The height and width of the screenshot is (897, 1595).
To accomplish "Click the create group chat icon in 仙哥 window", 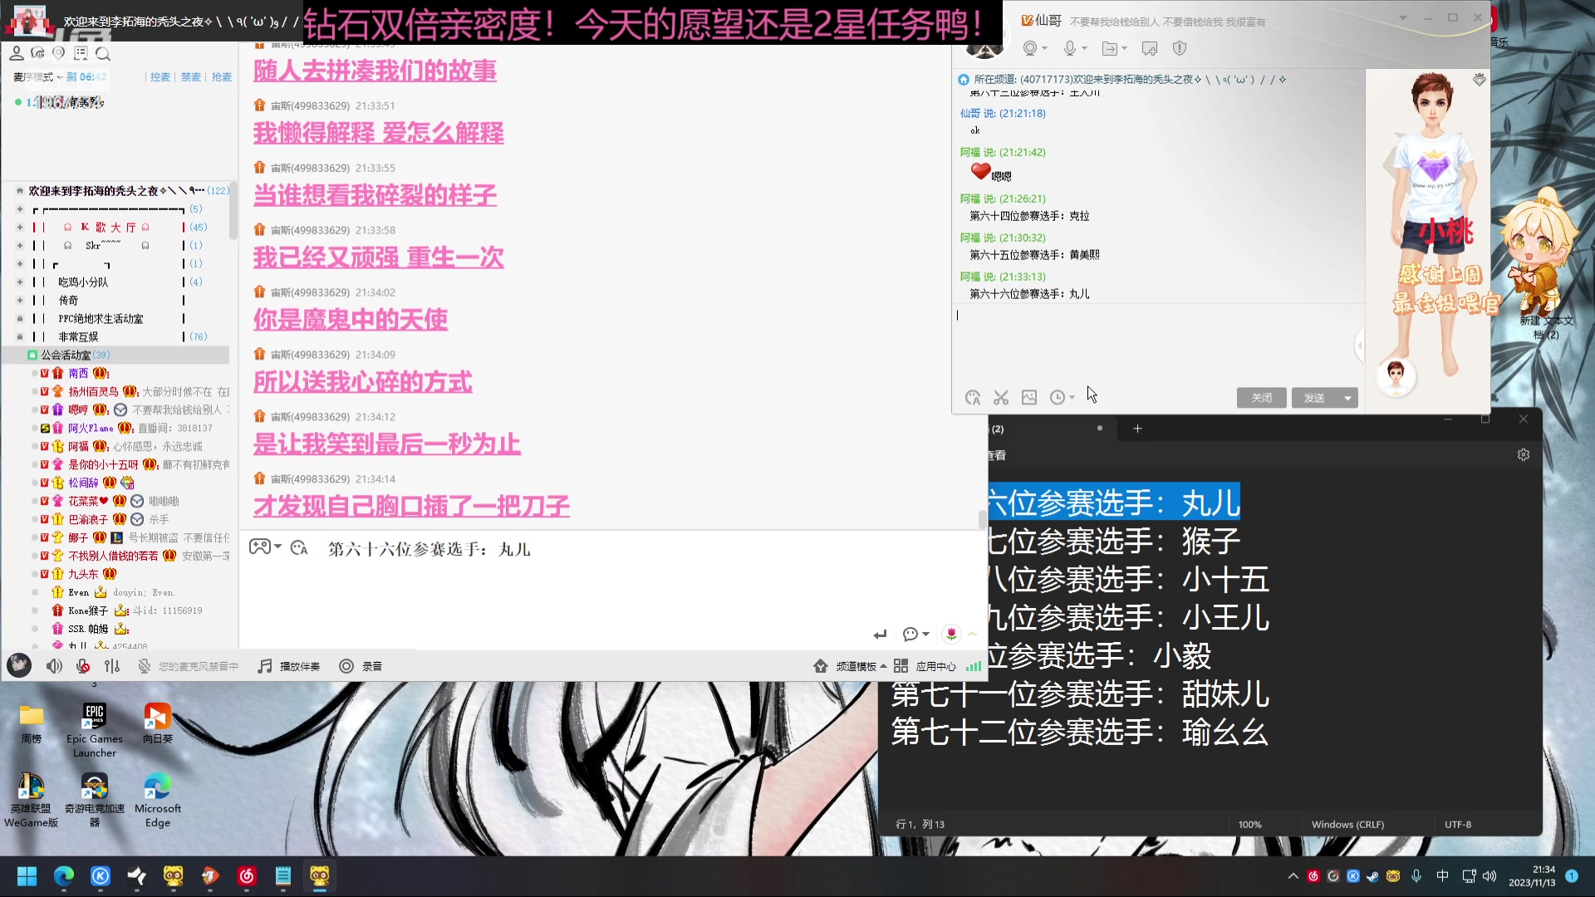I will pyautogui.click(x=1150, y=48).
